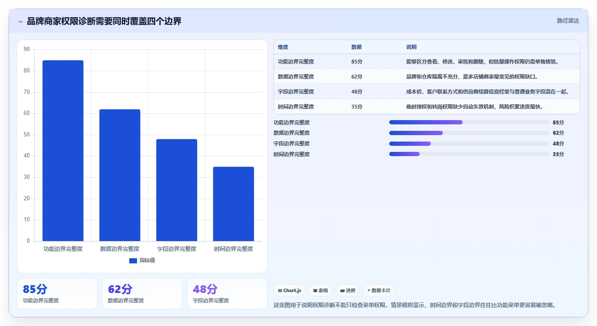Screen dimensions: 597x326
Task: Click the 数据边界完整度 bar in chart
Action: point(120,175)
